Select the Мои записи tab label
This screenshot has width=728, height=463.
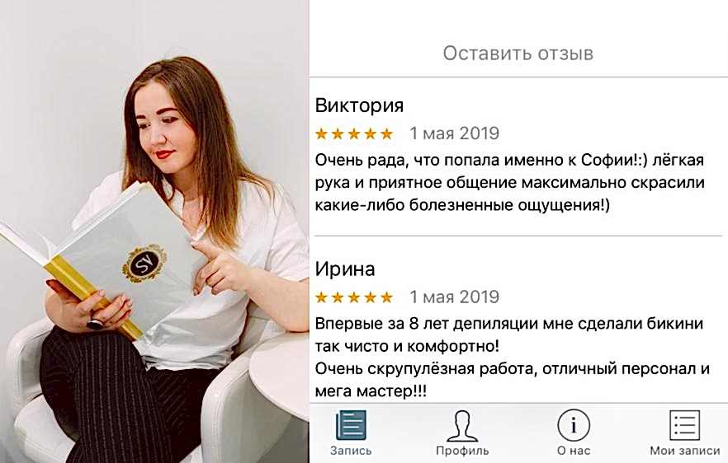point(685,451)
